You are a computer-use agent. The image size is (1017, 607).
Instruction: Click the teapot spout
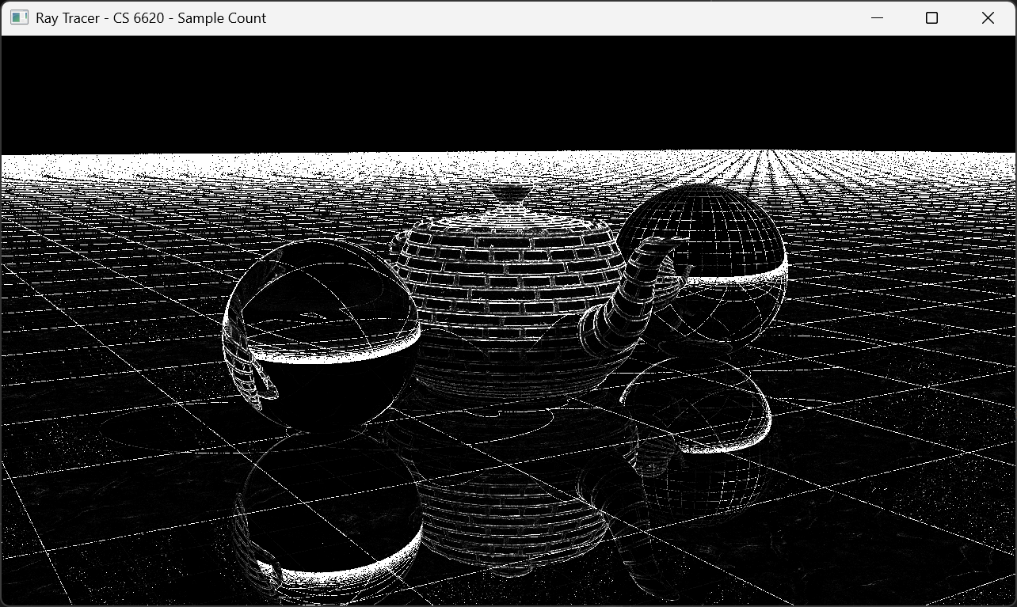(x=634, y=293)
